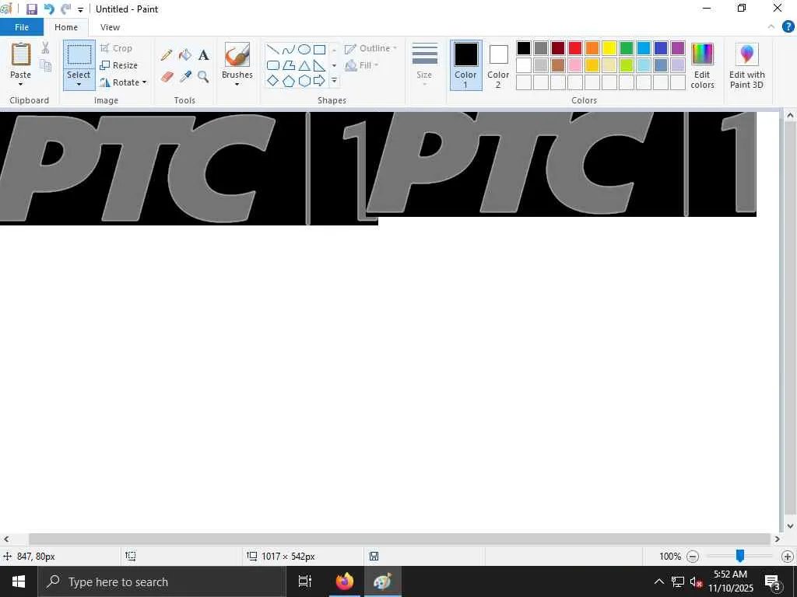The height and width of the screenshot is (597, 797).
Task: Choose the Pentagon shape
Action: (288, 81)
